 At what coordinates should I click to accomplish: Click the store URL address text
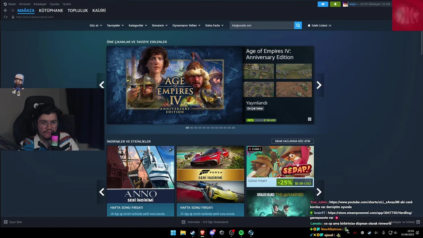[x=35, y=17]
